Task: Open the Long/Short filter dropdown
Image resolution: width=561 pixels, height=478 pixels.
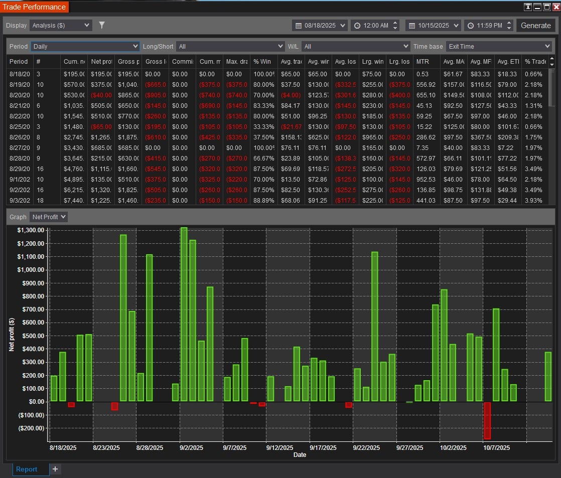Action: (230, 46)
